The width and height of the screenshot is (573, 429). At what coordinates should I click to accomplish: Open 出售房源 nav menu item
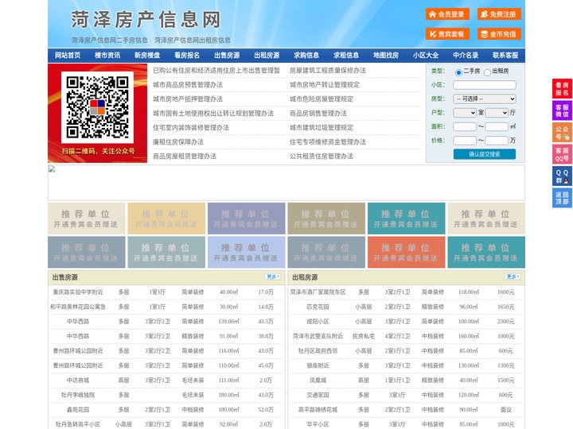pos(227,56)
